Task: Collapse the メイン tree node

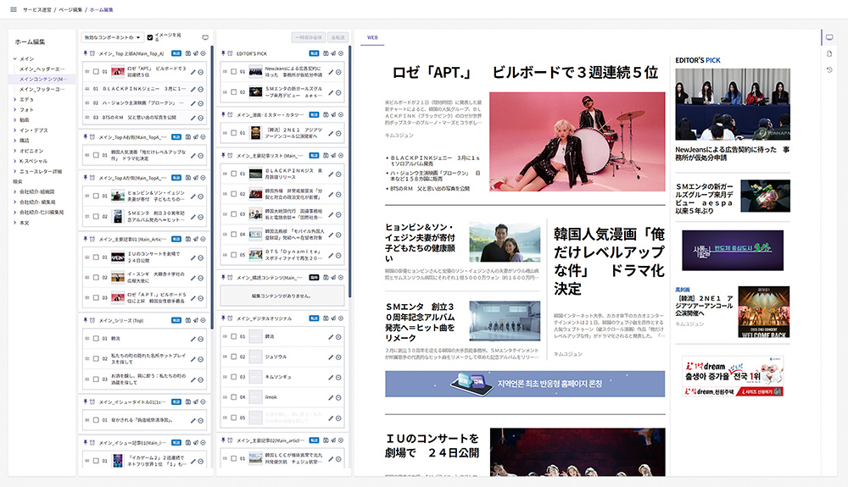Action: tap(14, 58)
